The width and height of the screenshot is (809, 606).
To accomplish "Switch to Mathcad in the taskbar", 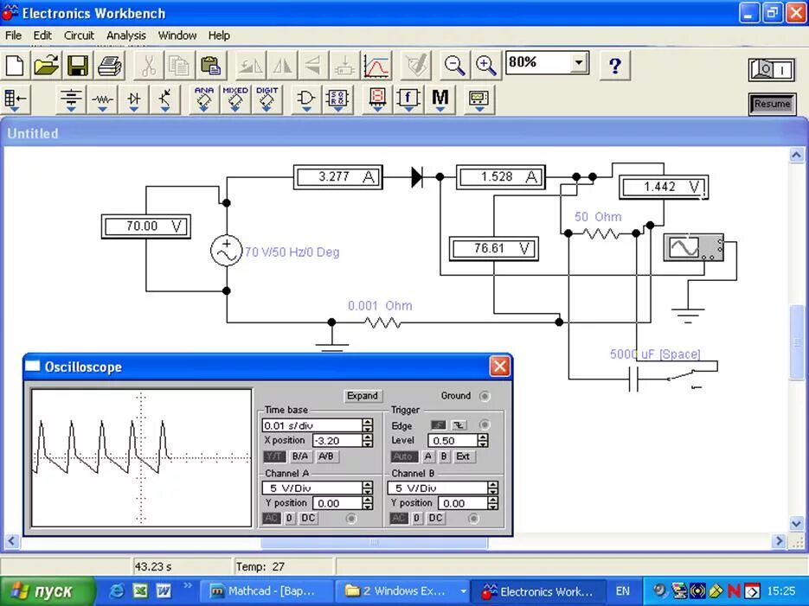I will (x=265, y=591).
